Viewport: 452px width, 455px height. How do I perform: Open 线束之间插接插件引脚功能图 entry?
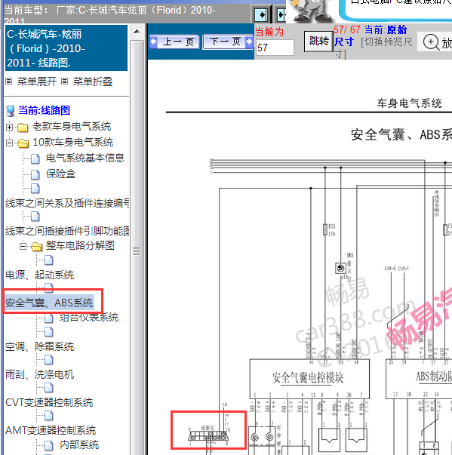click(67, 231)
